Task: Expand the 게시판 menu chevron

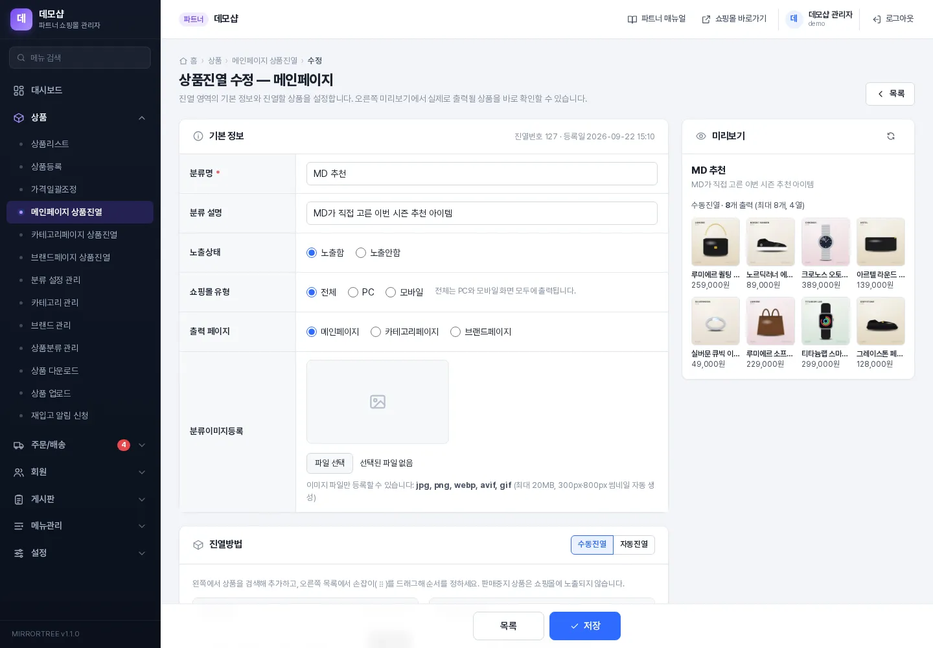Action: [142, 500]
